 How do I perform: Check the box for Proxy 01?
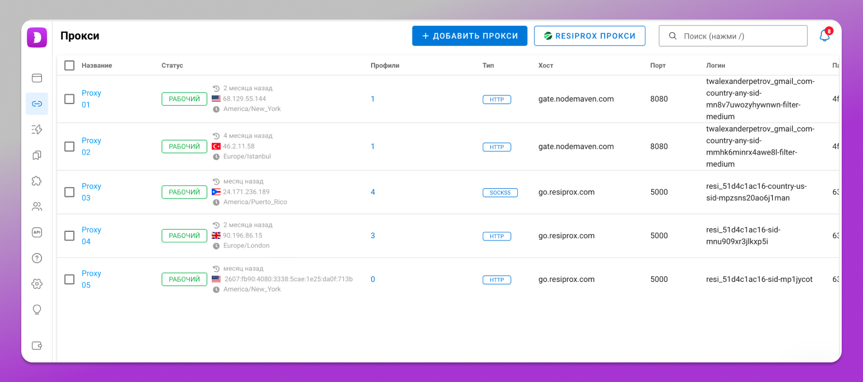pos(70,99)
